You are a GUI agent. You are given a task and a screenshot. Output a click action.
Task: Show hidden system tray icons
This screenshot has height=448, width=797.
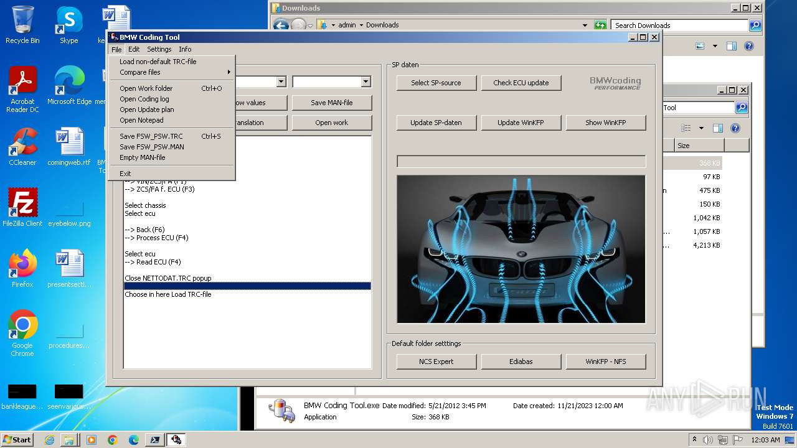tap(694, 440)
